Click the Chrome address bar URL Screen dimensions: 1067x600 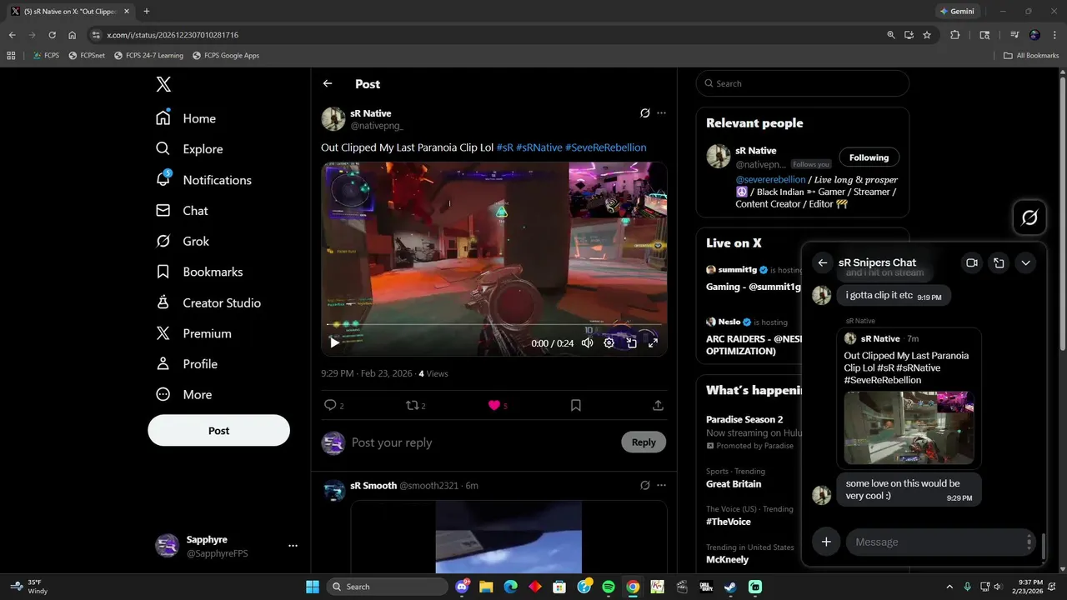173,35
